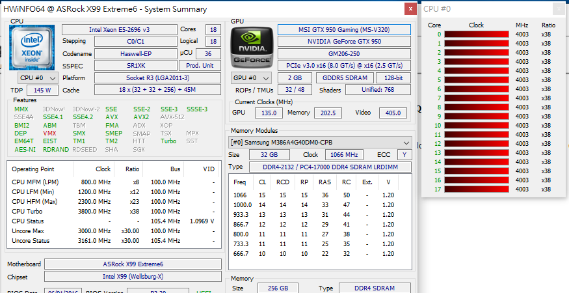
Task: Click the Unified: 768 shaders field
Action: (378, 90)
